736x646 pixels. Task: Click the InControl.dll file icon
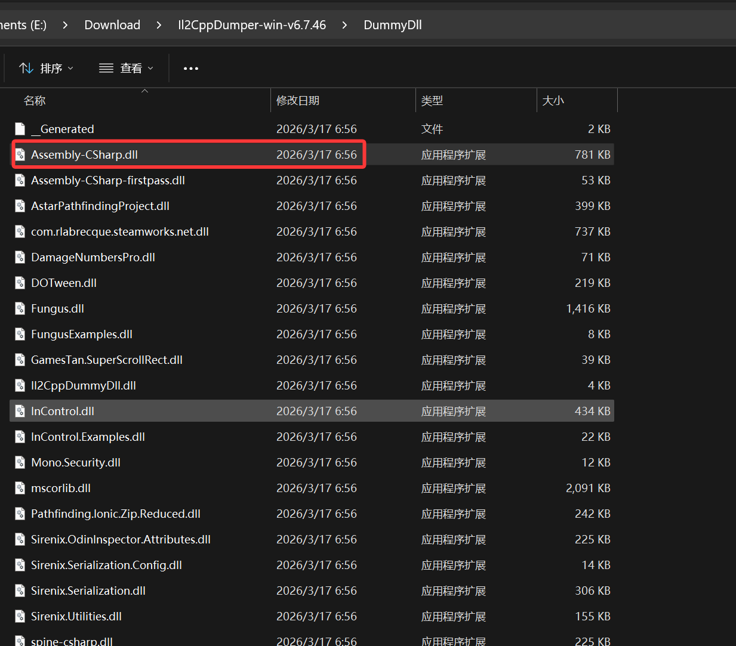tap(20, 411)
